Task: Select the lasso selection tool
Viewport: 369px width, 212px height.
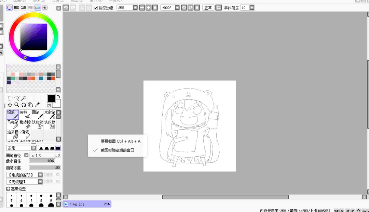Action: pos(17,98)
